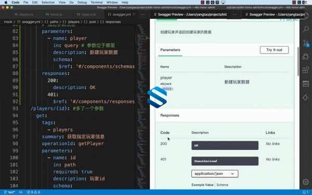Switch to the heroes.ts tab
The width and height of the screenshot is (312, 195).
(x=54, y=15)
